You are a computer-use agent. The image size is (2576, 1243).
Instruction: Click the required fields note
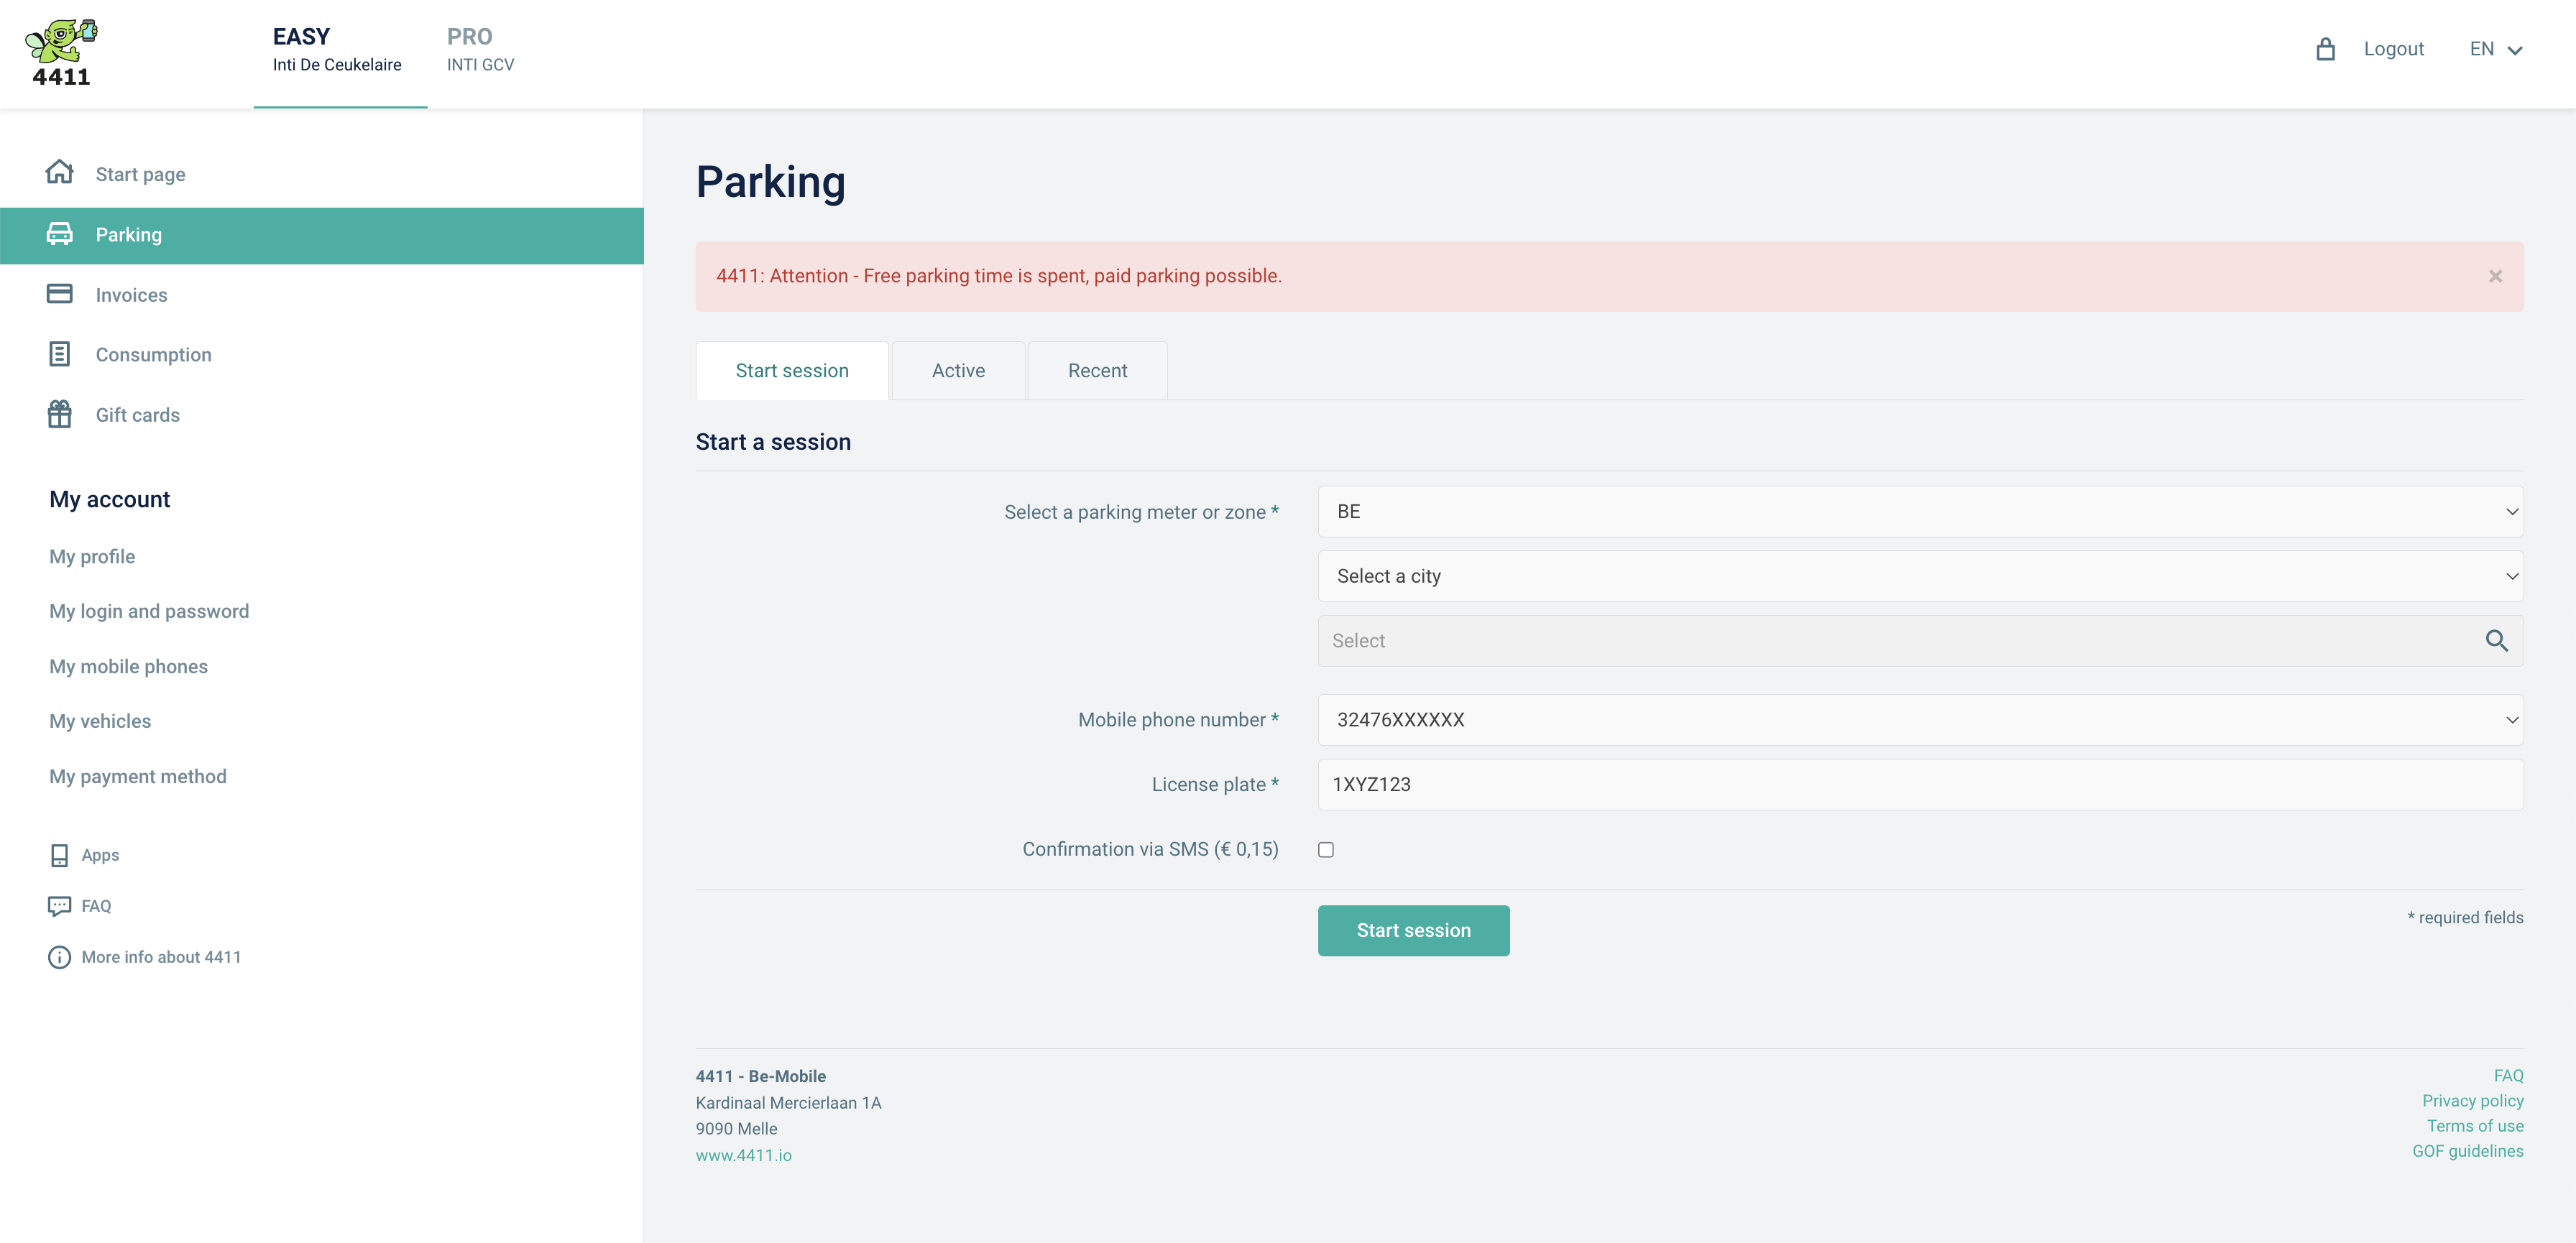click(2465, 918)
